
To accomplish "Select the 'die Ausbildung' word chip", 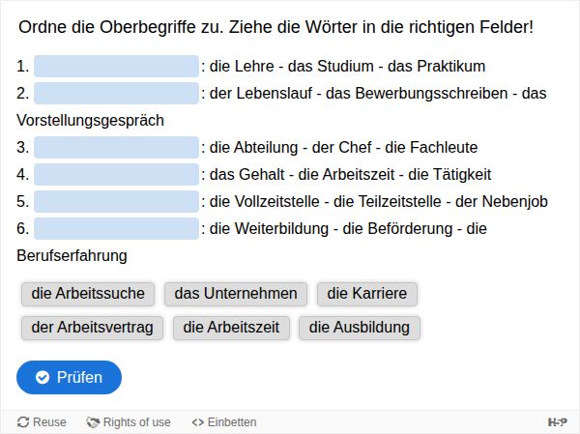I will click(359, 328).
